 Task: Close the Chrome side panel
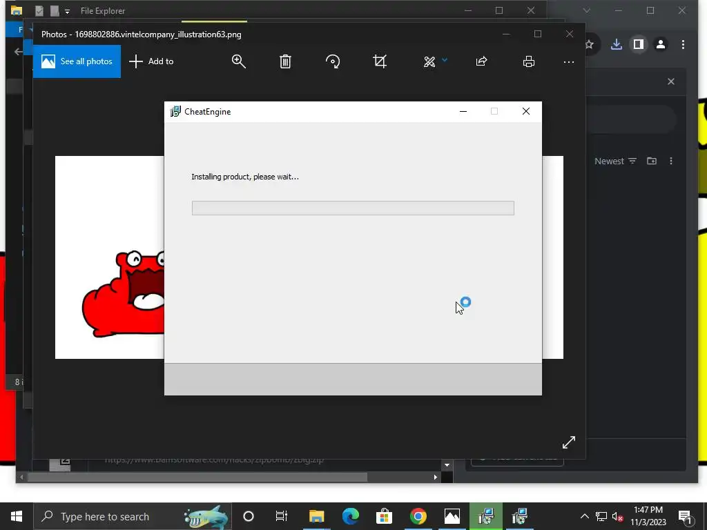coord(671,81)
